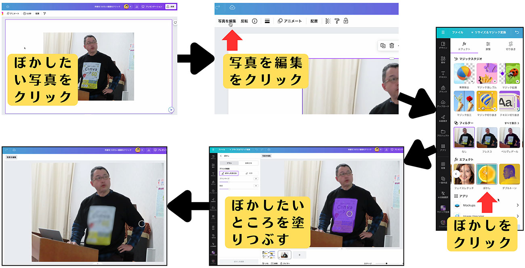Open デザイン in the effects panel sidebar
525x268 pixels.
coord(443,45)
